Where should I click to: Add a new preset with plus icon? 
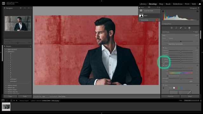coord(30,46)
